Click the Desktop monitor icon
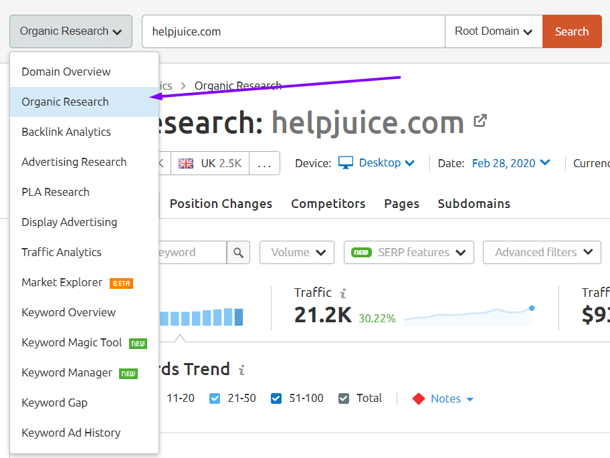The height and width of the screenshot is (458, 610). pyautogui.click(x=345, y=163)
